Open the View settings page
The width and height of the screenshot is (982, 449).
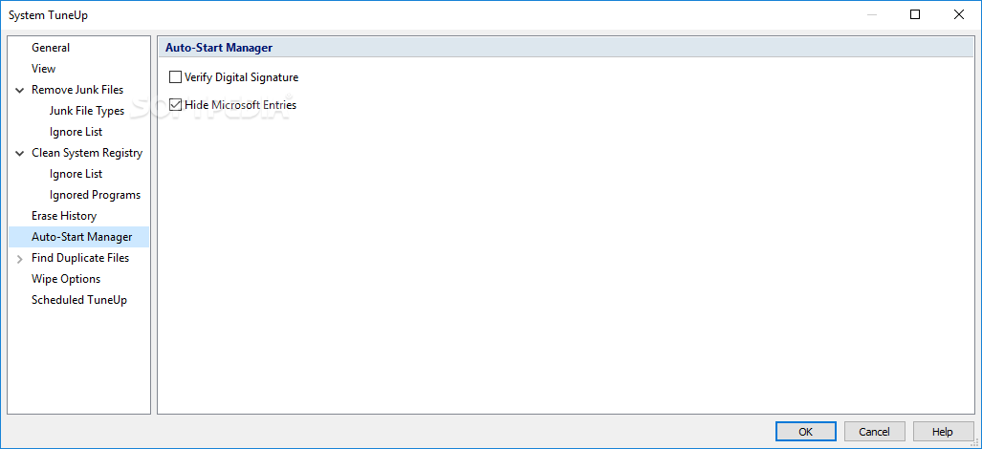(x=44, y=69)
